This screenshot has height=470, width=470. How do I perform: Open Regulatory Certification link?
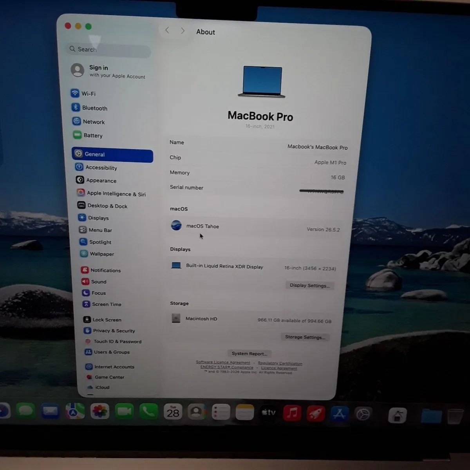coord(280,363)
